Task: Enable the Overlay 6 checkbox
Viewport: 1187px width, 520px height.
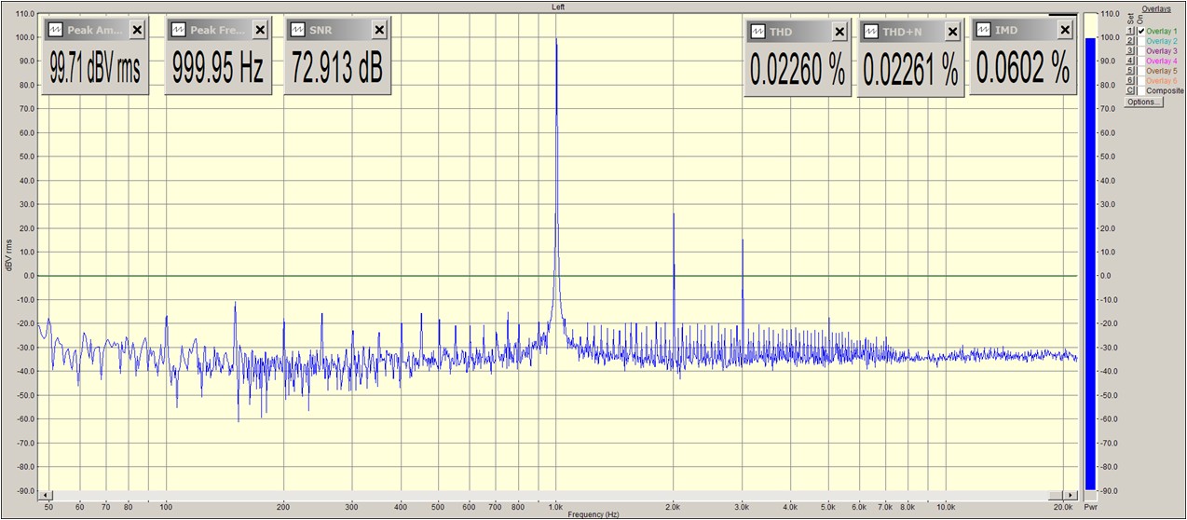Action: tap(1141, 80)
